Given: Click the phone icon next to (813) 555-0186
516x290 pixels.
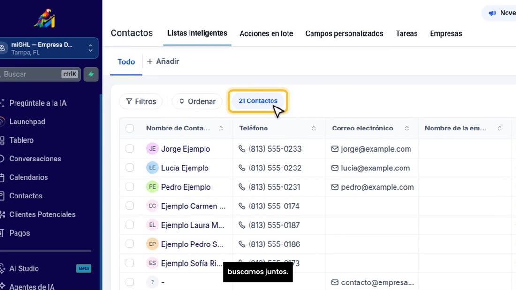Looking at the screenshot, I should [x=242, y=244].
